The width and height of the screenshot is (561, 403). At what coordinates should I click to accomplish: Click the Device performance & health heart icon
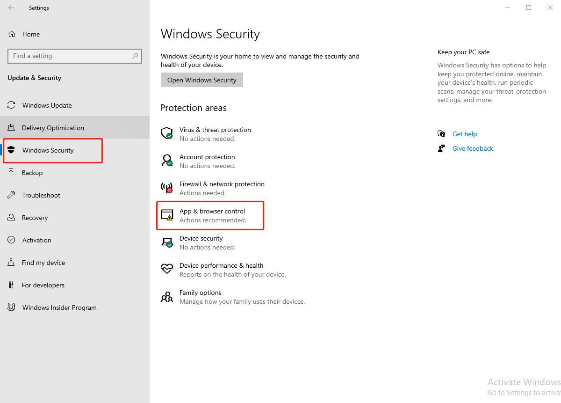[167, 269]
